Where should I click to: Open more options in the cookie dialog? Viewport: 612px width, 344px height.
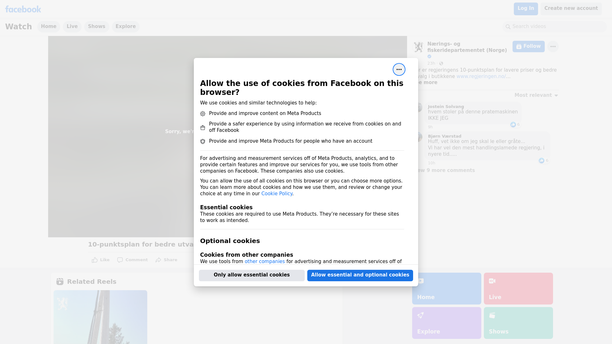399,69
